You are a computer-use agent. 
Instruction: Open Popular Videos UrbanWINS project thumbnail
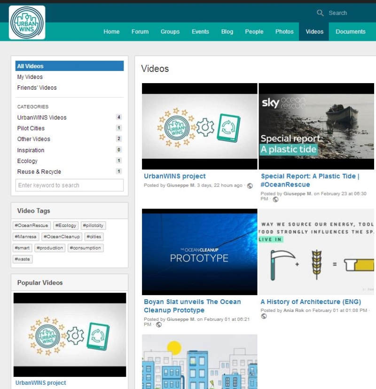coord(70,335)
